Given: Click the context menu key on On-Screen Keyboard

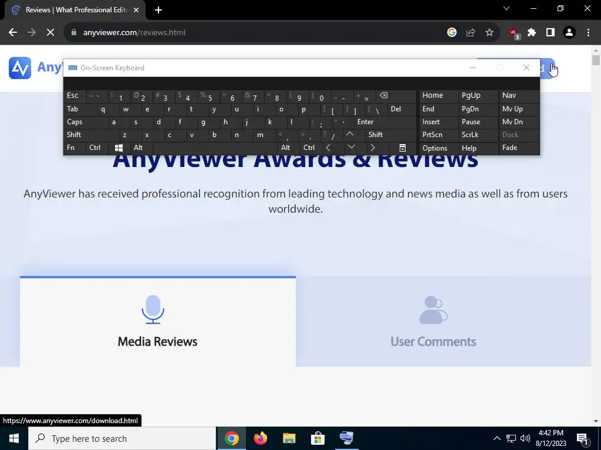Looking at the screenshot, I should [x=403, y=148].
